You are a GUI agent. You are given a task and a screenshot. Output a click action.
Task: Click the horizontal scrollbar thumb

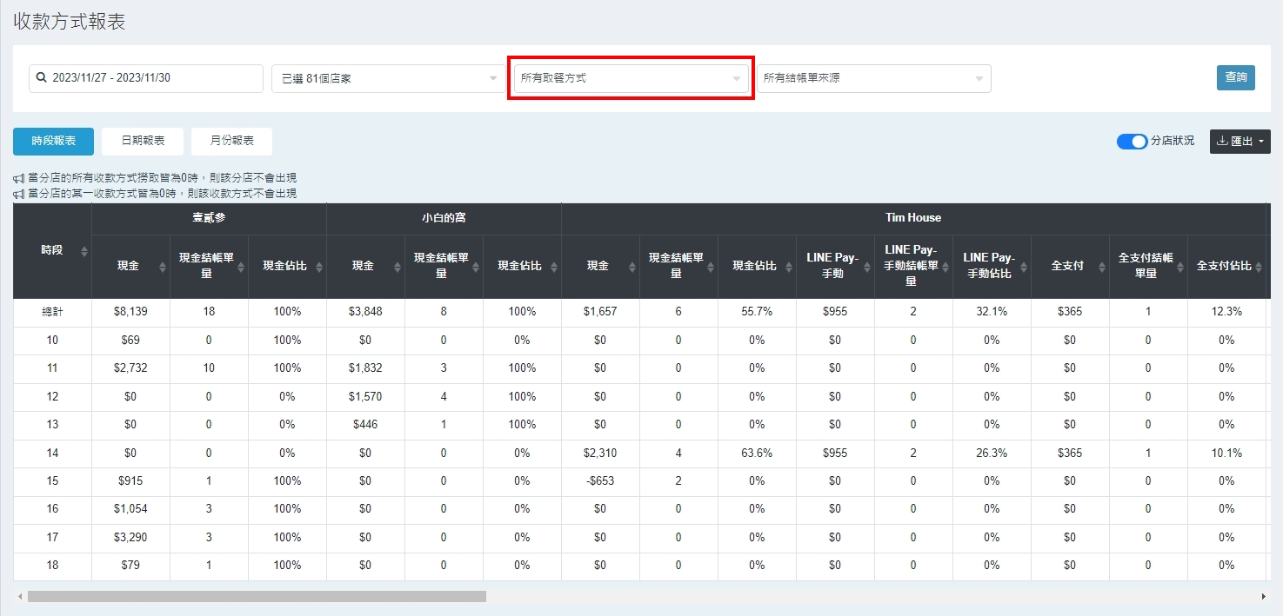[257, 597]
